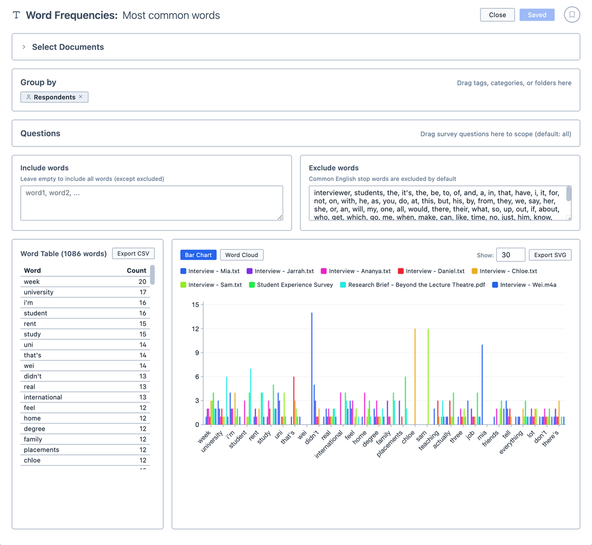This screenshot has height=545, width=592.
Task: Click the tall blue "wei" bar in chart
Action: click(312, 368)
